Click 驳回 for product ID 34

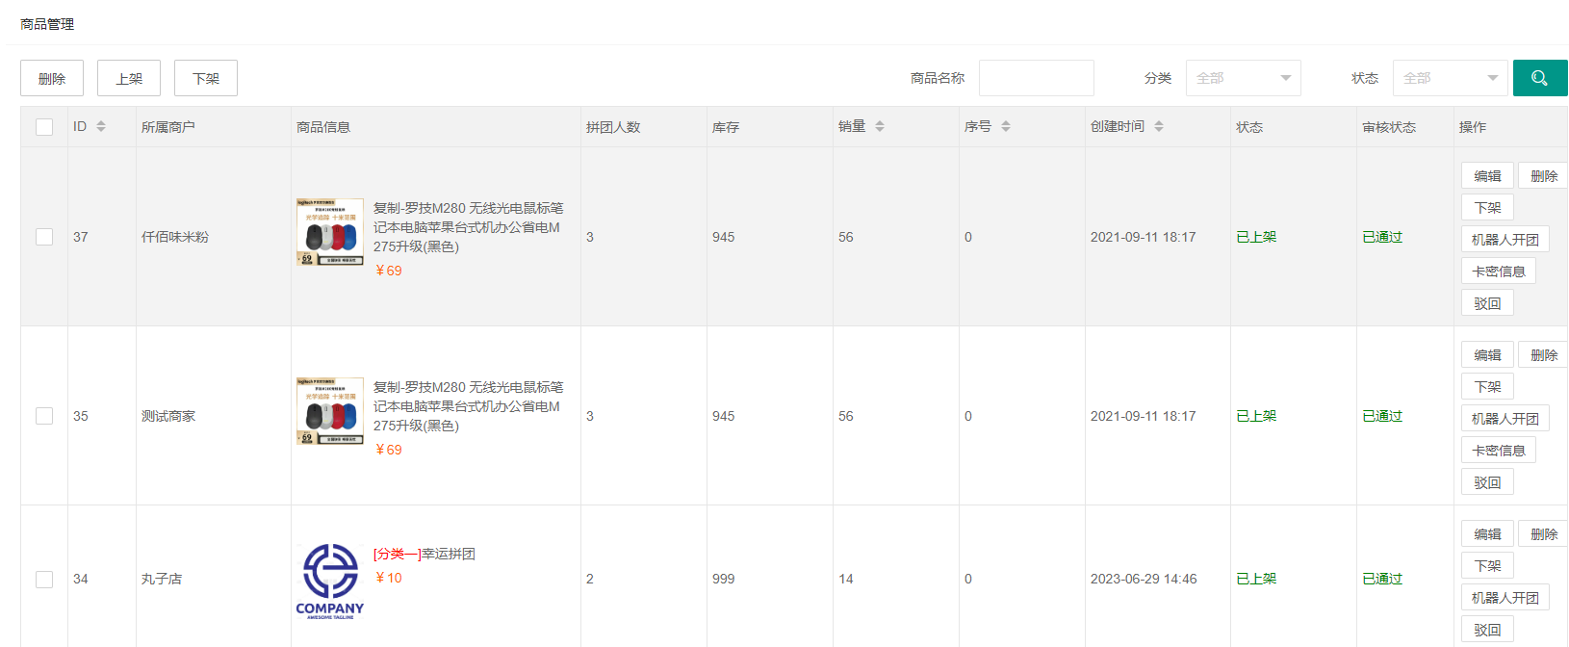[x=1487, y=630]
